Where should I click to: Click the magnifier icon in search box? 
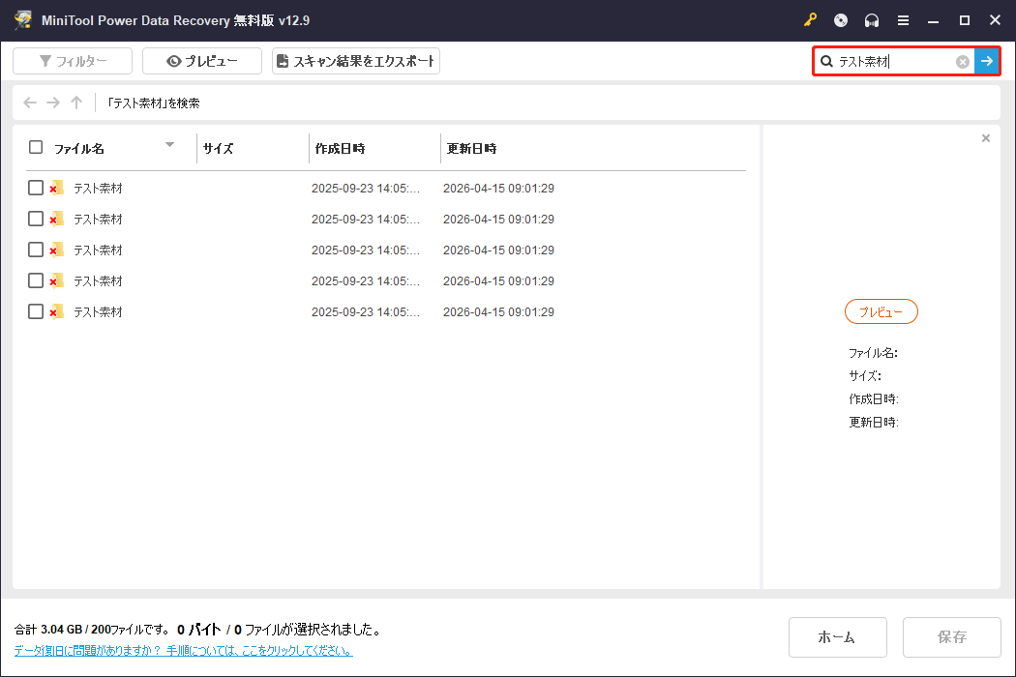(826, 62)
